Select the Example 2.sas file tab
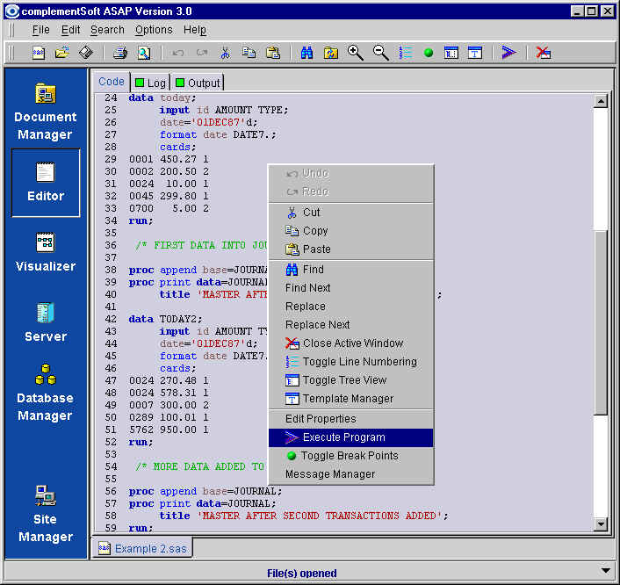620x585 pixels. click(143, 548)
